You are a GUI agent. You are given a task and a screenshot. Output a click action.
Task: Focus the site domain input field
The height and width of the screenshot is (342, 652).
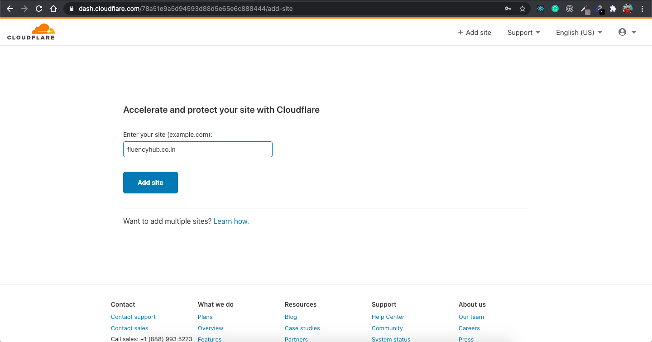pos(198,149)
